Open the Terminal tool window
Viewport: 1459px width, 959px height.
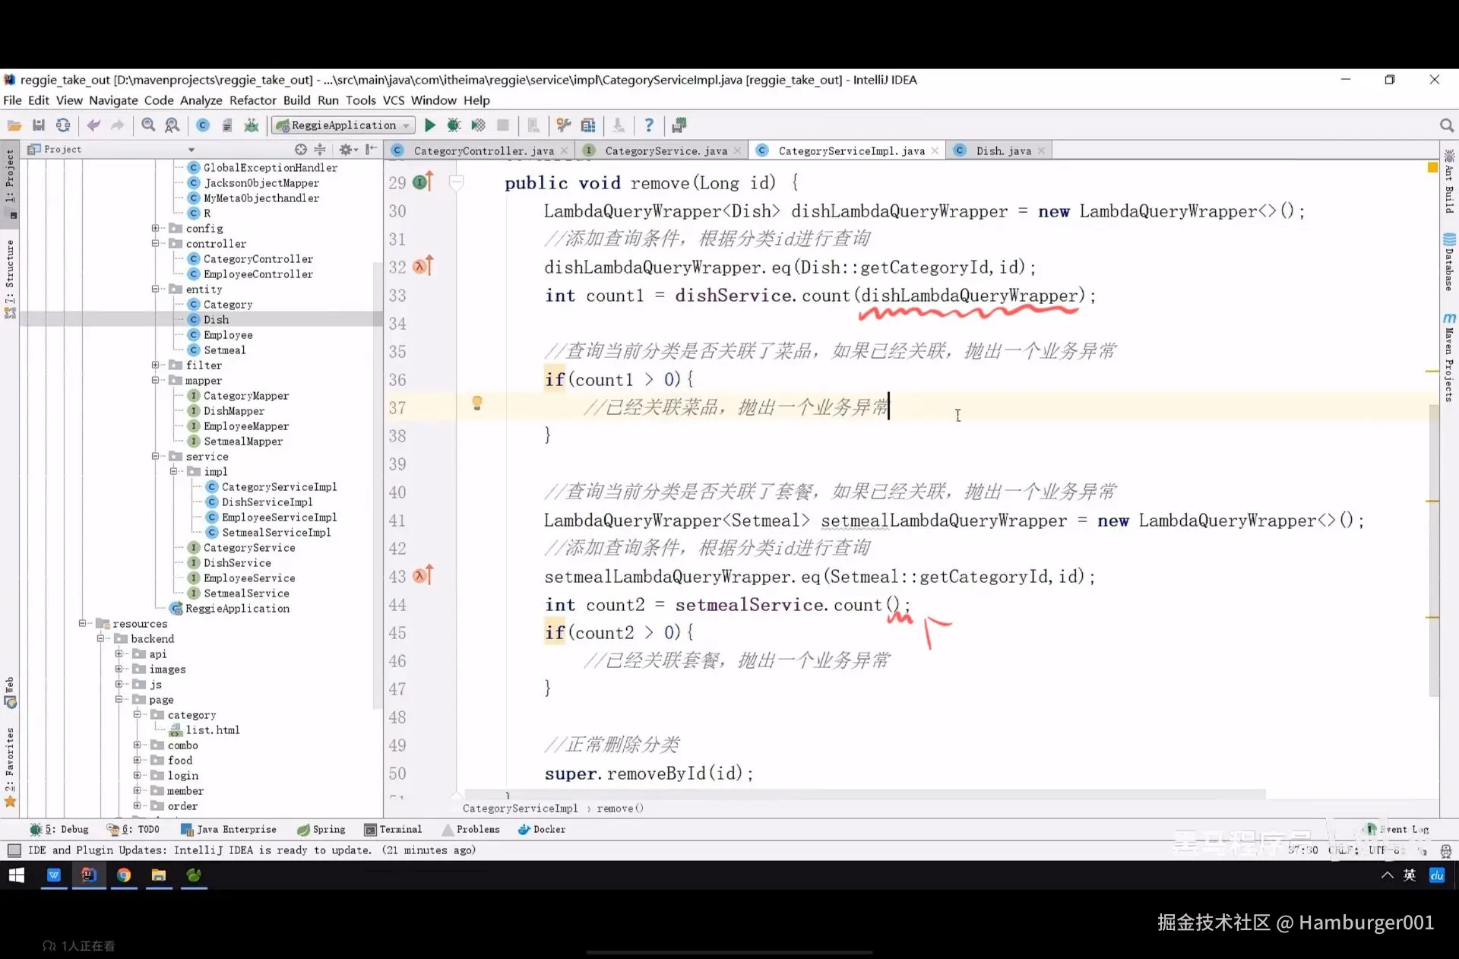(393, 830)
